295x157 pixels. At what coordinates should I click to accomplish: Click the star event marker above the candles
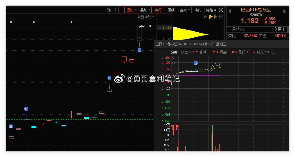click(x=71, y=22)
